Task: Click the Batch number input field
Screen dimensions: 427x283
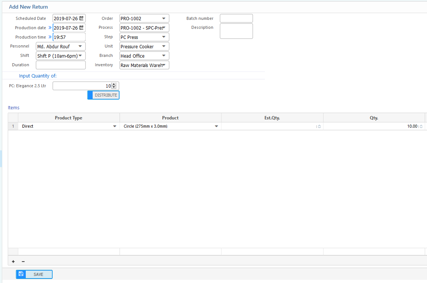Action: point(236,18)
